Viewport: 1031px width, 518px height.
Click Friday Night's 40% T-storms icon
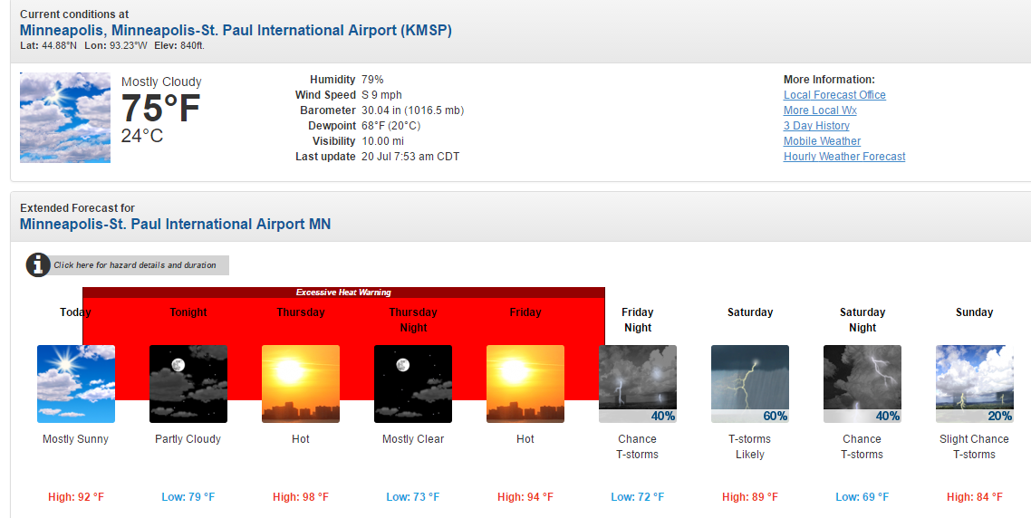638,384
